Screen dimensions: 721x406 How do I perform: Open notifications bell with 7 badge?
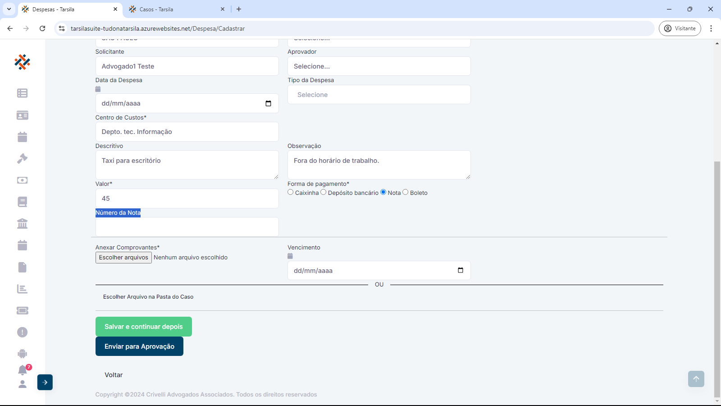[x=23, y=370]
